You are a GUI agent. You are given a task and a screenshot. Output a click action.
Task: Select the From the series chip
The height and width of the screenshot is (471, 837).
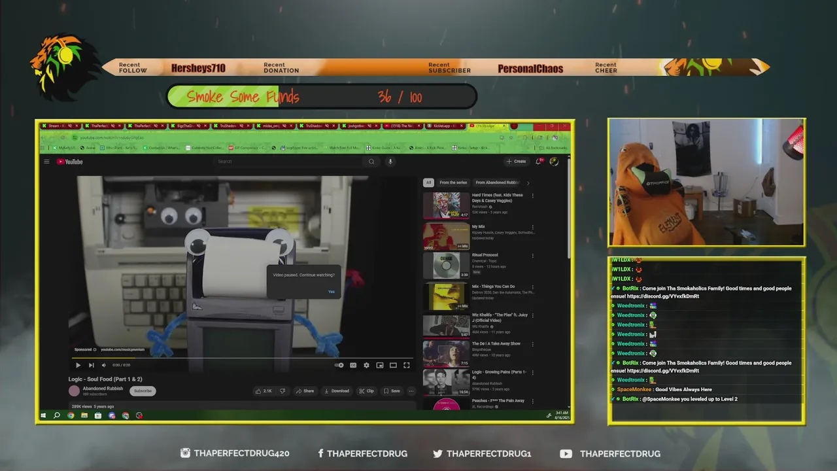[453, 183]
